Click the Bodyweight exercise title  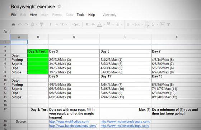coord(33,7)
